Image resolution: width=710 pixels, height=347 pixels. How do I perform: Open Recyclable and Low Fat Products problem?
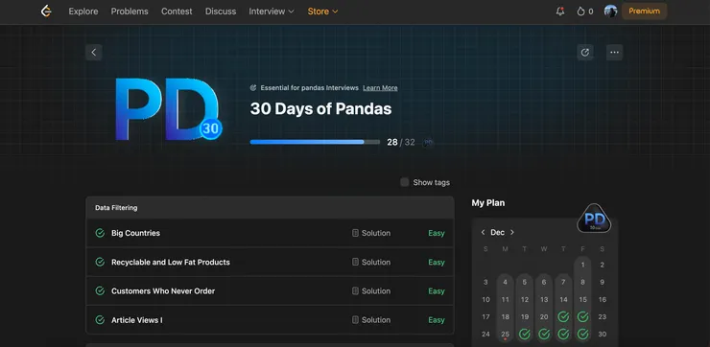click(170, 262)
